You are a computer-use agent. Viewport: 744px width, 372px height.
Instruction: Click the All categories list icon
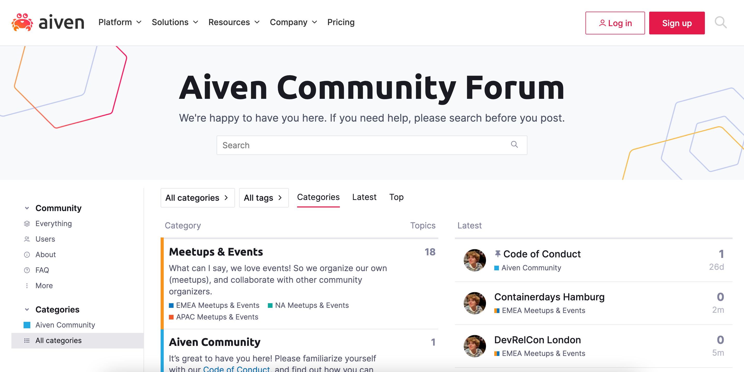(27, 340)
